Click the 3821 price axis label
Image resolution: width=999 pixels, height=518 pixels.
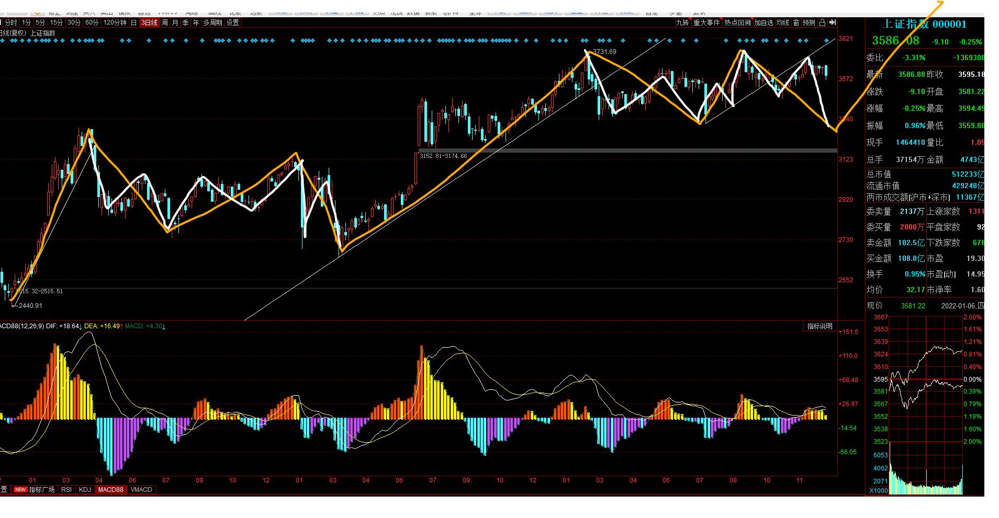tap(846, 38)
